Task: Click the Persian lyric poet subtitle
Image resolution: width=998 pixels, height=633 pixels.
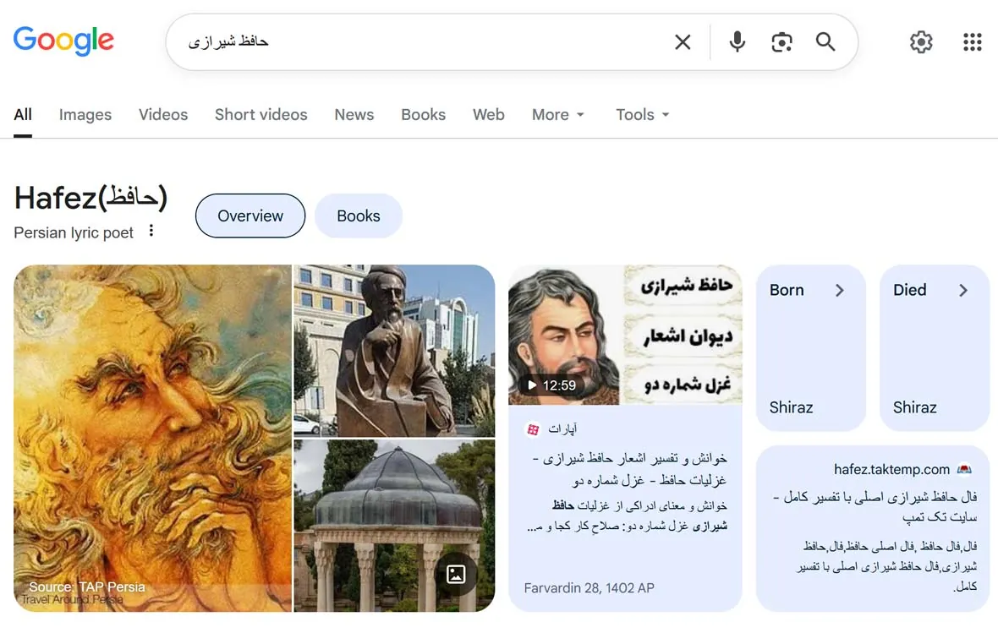Action: (x=74, y=233)
